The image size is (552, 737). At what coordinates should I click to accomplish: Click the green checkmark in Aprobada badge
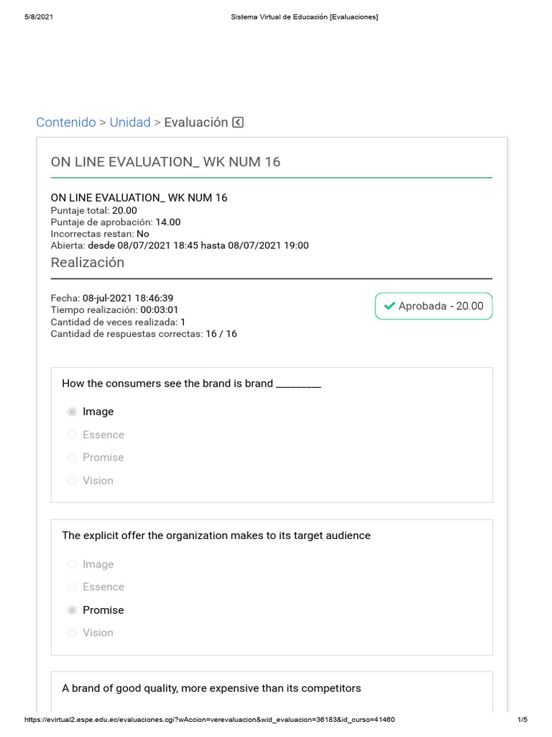(390, 306)
